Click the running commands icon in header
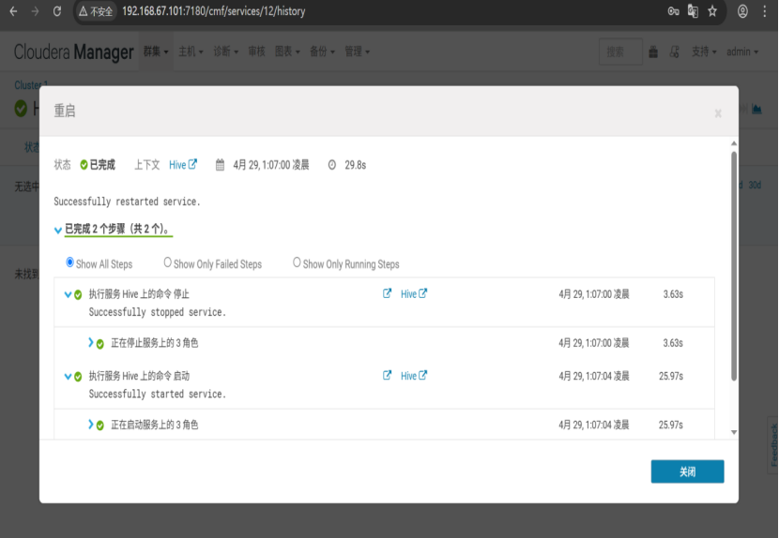The height and width of the screenshot is (538, 779). tap(674, 52)
